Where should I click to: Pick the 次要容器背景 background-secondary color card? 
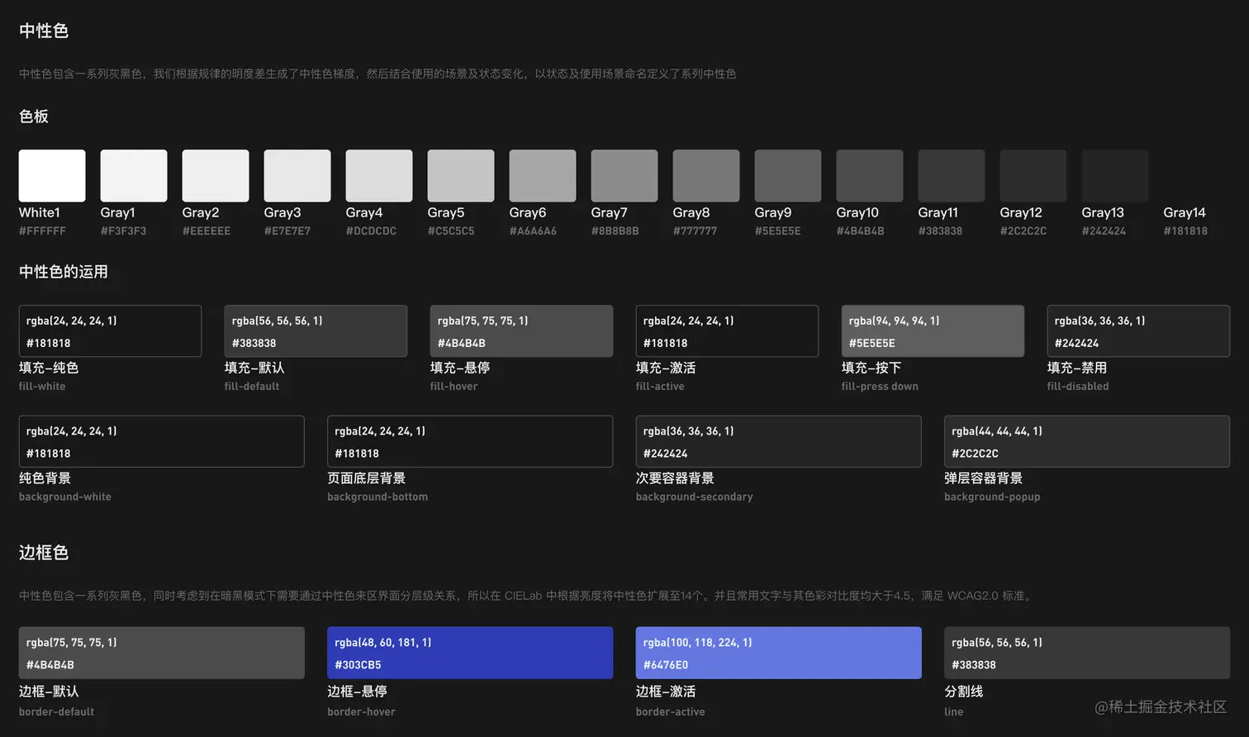tap(778, 442)
